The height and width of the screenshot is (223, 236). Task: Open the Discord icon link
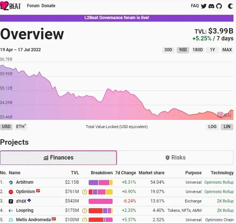click(x=211, y=6)
